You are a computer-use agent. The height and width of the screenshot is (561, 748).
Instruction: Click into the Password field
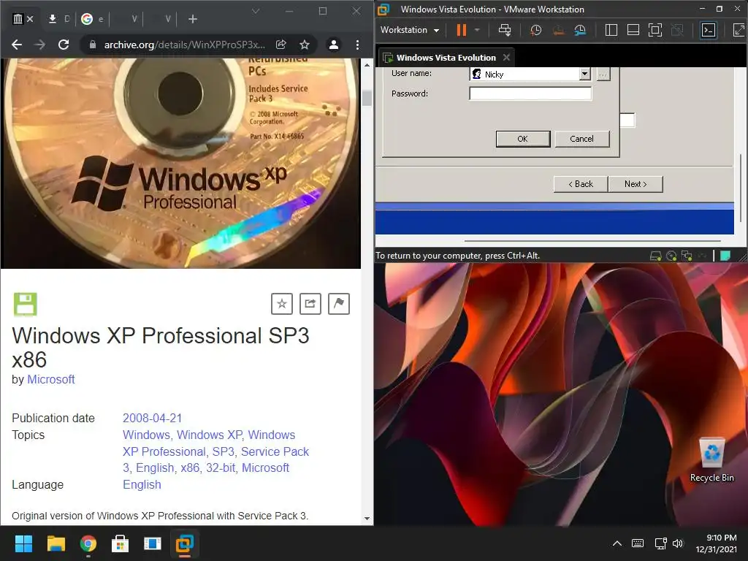pyautogui.click(x=530, y=93)
